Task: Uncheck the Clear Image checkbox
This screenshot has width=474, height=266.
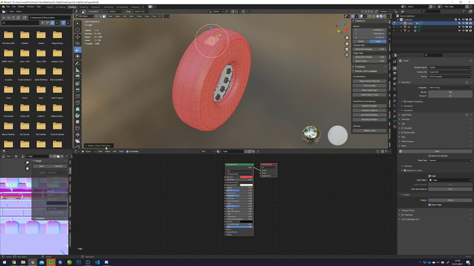Action: point(428,204)
